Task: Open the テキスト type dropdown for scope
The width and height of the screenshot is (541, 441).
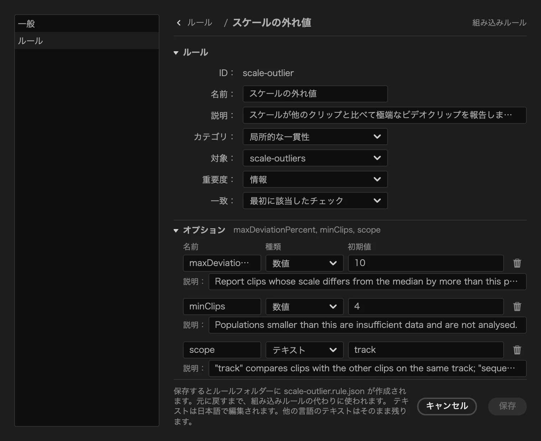Action: click(x=304, y=350)
